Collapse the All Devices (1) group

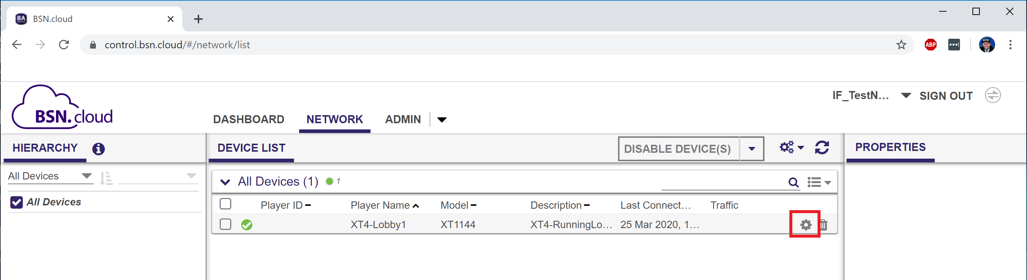pos(225,182)
